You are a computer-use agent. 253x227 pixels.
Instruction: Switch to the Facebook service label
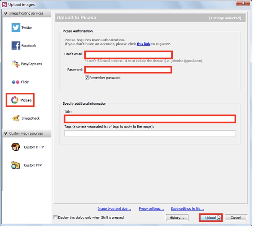click(x=29, y=46)
